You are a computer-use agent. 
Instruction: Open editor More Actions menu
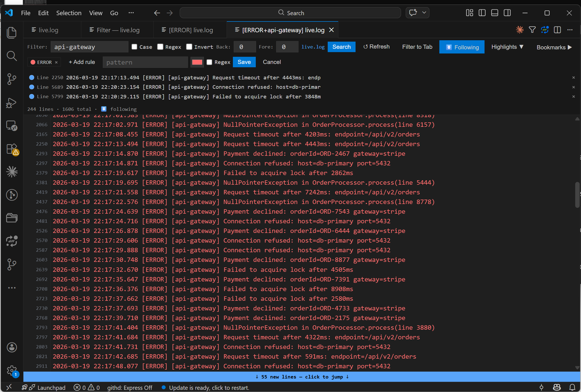(570, 30)
